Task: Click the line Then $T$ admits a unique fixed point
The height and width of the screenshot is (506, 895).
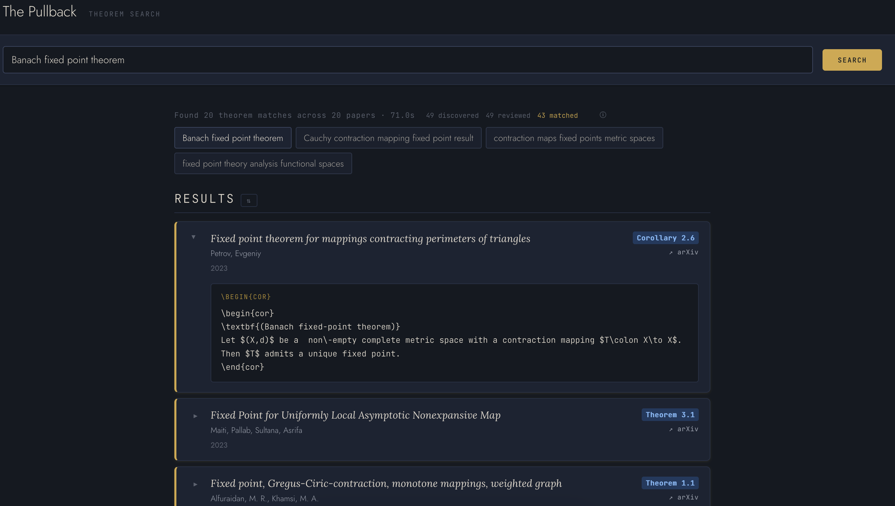Action: (x=310, y=354)
